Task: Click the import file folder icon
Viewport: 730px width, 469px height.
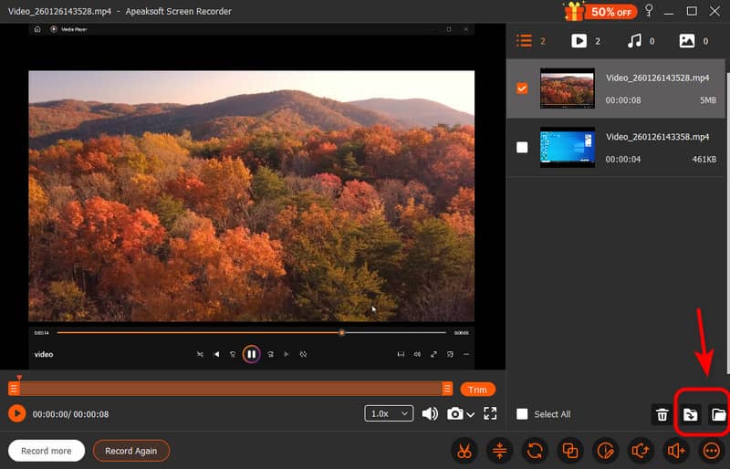Action: [x=691, y=415]
